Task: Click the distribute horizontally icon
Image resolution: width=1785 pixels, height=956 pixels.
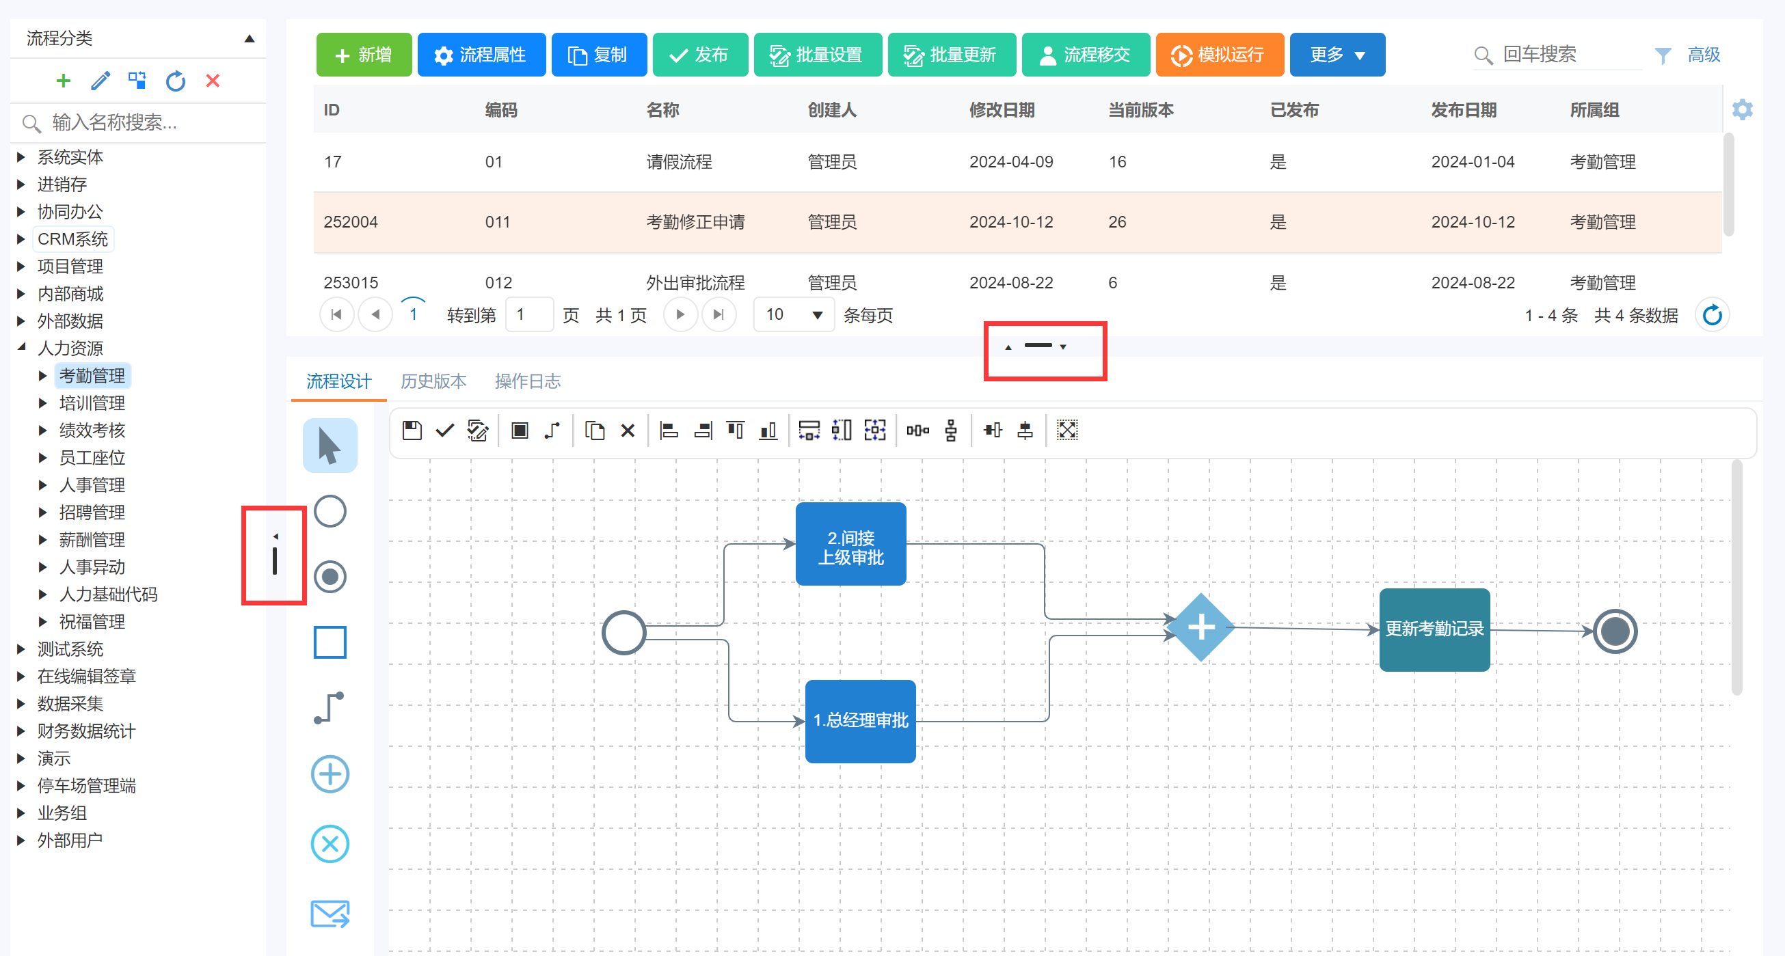Action: click(x=917, y=431)
